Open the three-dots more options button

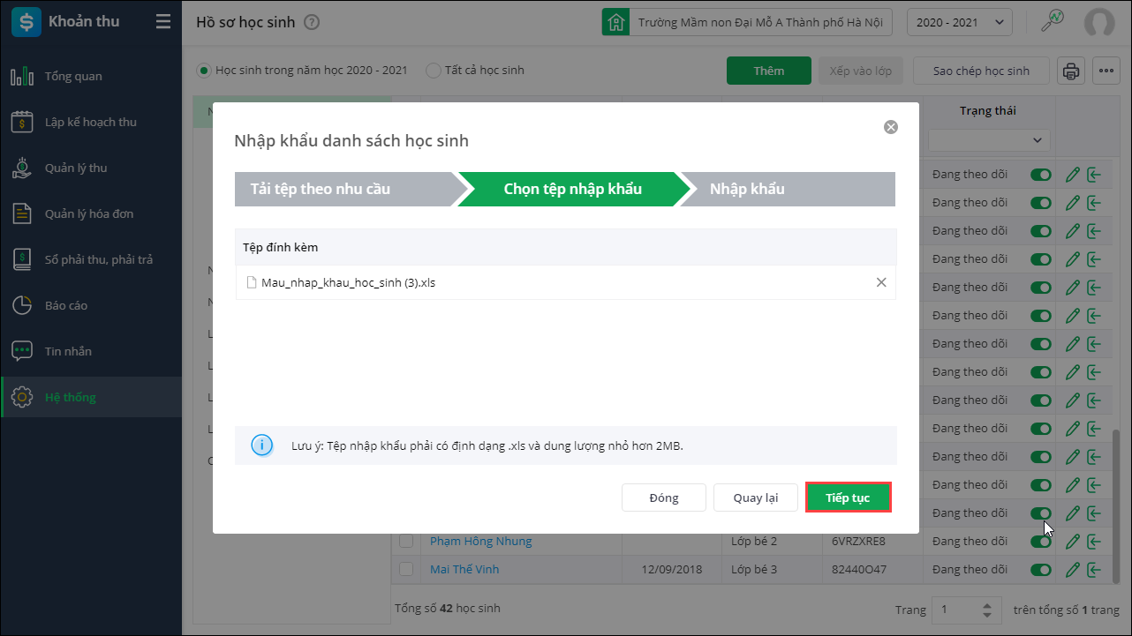click(1106, 71)
